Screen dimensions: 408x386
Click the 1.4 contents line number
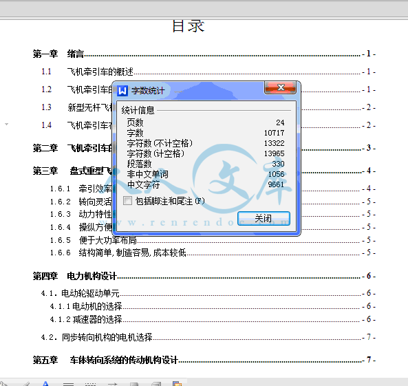coord(47,125)
